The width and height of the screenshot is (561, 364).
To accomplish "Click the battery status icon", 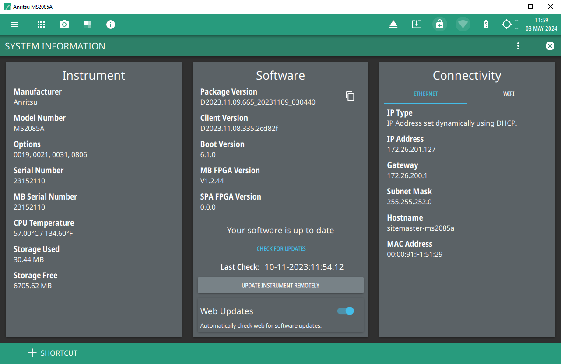I will click(x=486, y=24).
